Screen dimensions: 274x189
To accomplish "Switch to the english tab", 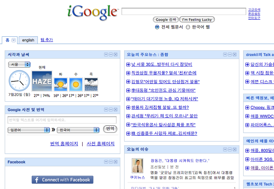I will [x=28, y=40].
